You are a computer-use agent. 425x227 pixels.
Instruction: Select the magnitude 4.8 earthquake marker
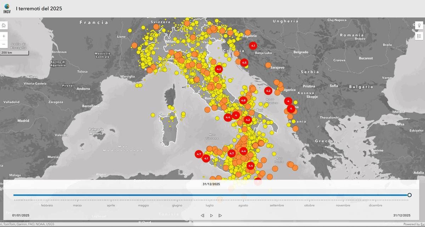[x=243, y=100]
